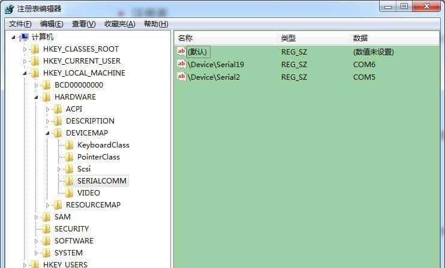The width and height of the screenshot is (445, 268).
Task: Expand the SOFTWARE node
Action: 36,241
